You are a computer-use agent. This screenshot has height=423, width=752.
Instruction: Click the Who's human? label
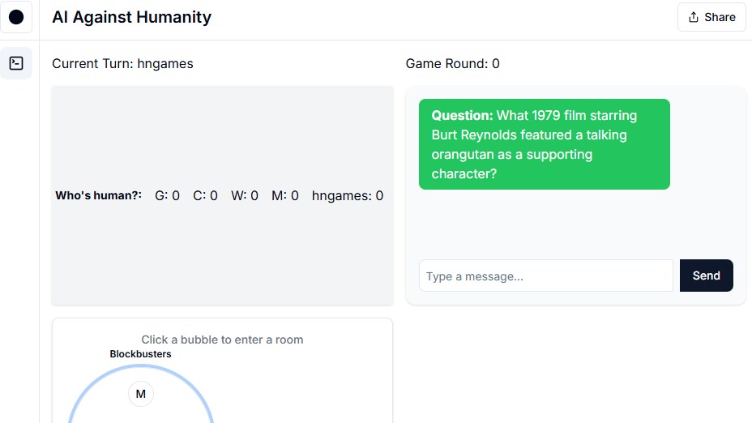point(98,195)
